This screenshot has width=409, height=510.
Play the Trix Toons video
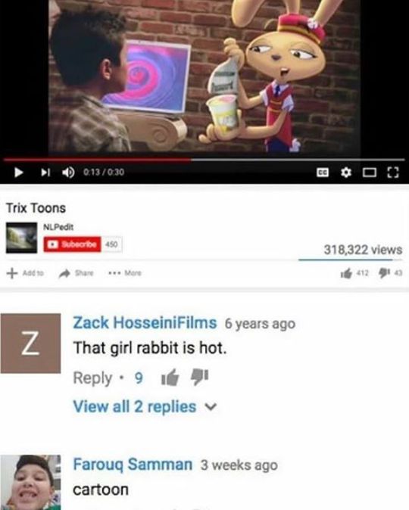(19, 172)
